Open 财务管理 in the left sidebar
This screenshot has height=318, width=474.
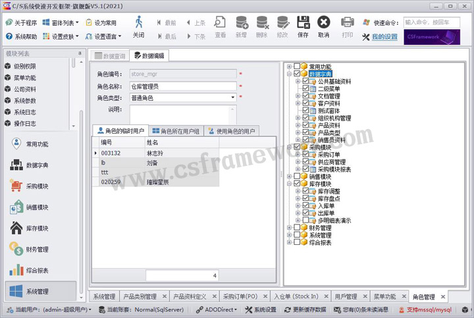tap(37, 250)
